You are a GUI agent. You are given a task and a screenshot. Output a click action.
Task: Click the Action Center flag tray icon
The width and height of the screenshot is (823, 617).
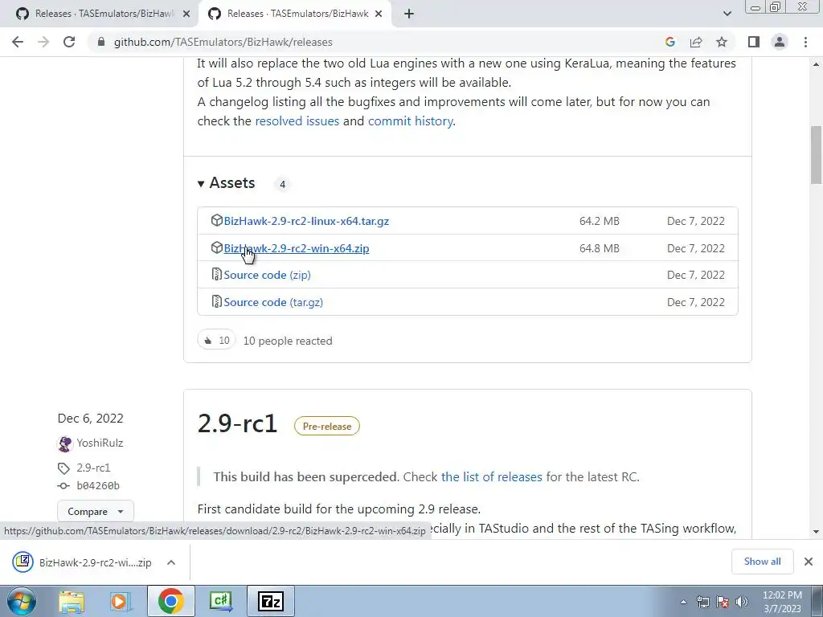click(x=723, y=602)
